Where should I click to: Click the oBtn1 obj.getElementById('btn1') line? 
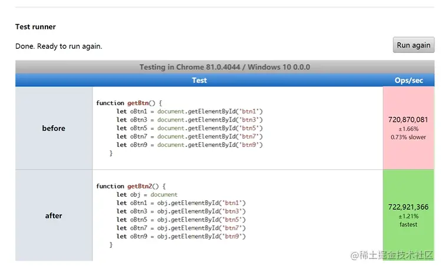[x=181, y=203]
